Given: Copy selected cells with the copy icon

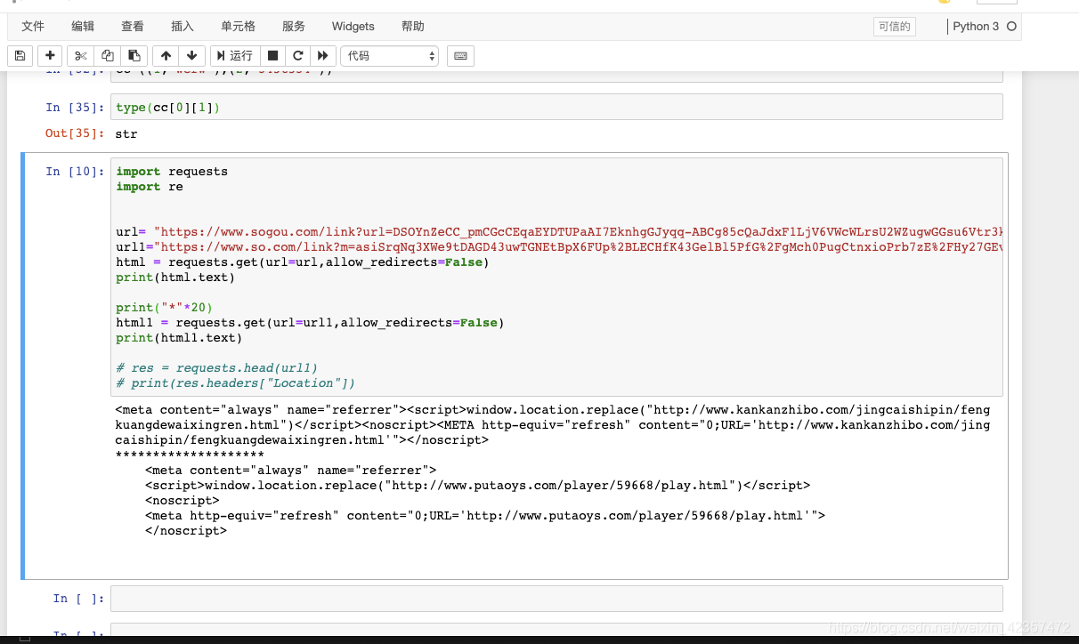Looking at the screenshot, I should [108, 55].
